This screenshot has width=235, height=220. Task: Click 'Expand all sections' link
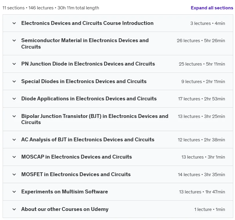tap(212, 8)
